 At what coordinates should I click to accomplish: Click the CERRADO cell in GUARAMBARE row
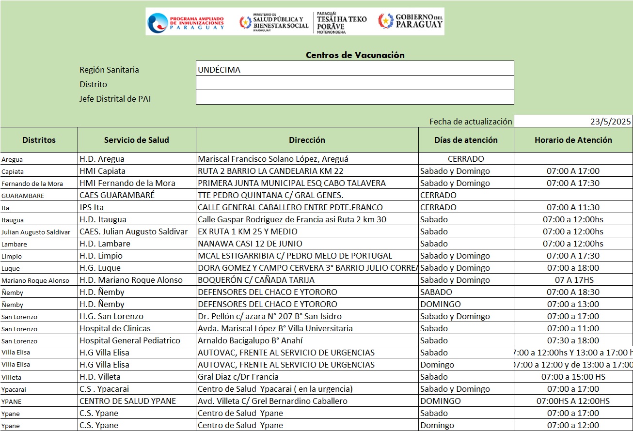(466, 195)
